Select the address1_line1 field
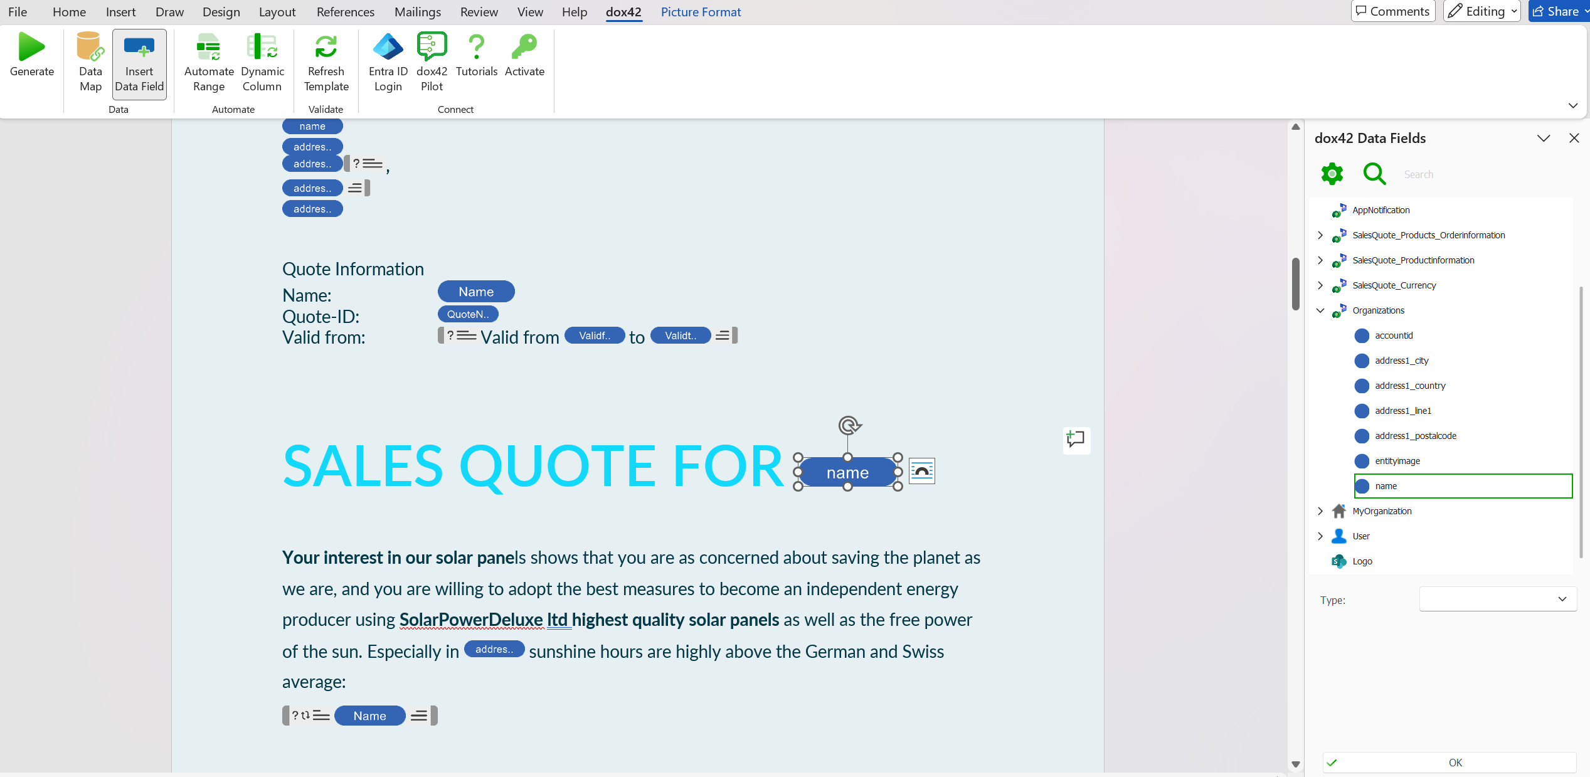Viewport: 1590px width, 777px height. [1403, 411]
